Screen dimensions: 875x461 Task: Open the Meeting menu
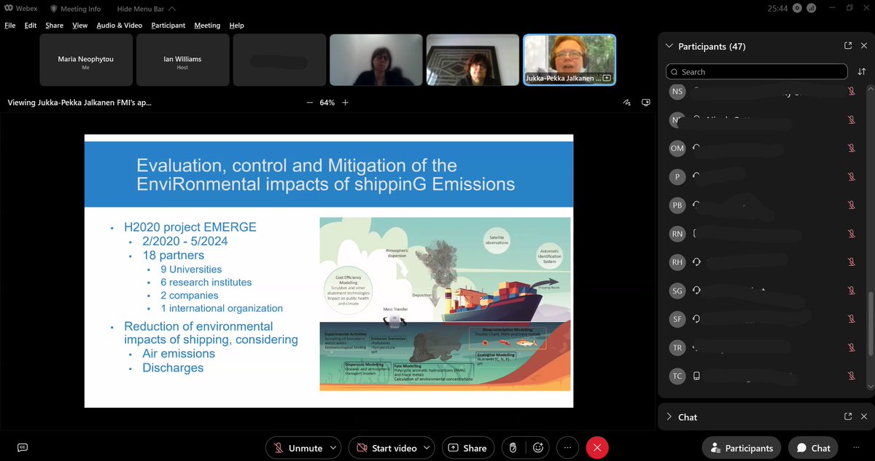pos(207,25)
